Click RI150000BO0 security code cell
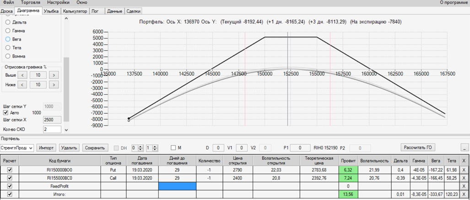 coord(60,169)
